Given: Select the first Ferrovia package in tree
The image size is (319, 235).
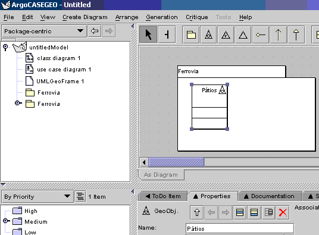Looking at the screenshot, I should [x=43, y=93].
